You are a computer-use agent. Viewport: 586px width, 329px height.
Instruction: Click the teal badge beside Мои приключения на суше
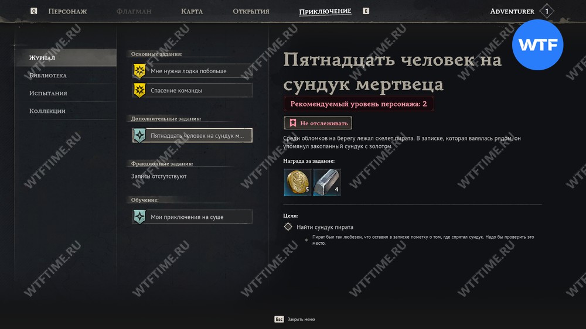coord(139,217)
